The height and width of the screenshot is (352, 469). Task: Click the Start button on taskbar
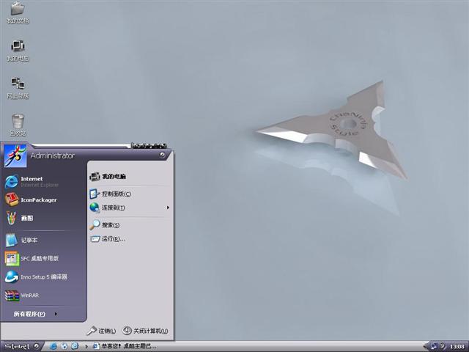pyautogui.click(x=21, y=346)
